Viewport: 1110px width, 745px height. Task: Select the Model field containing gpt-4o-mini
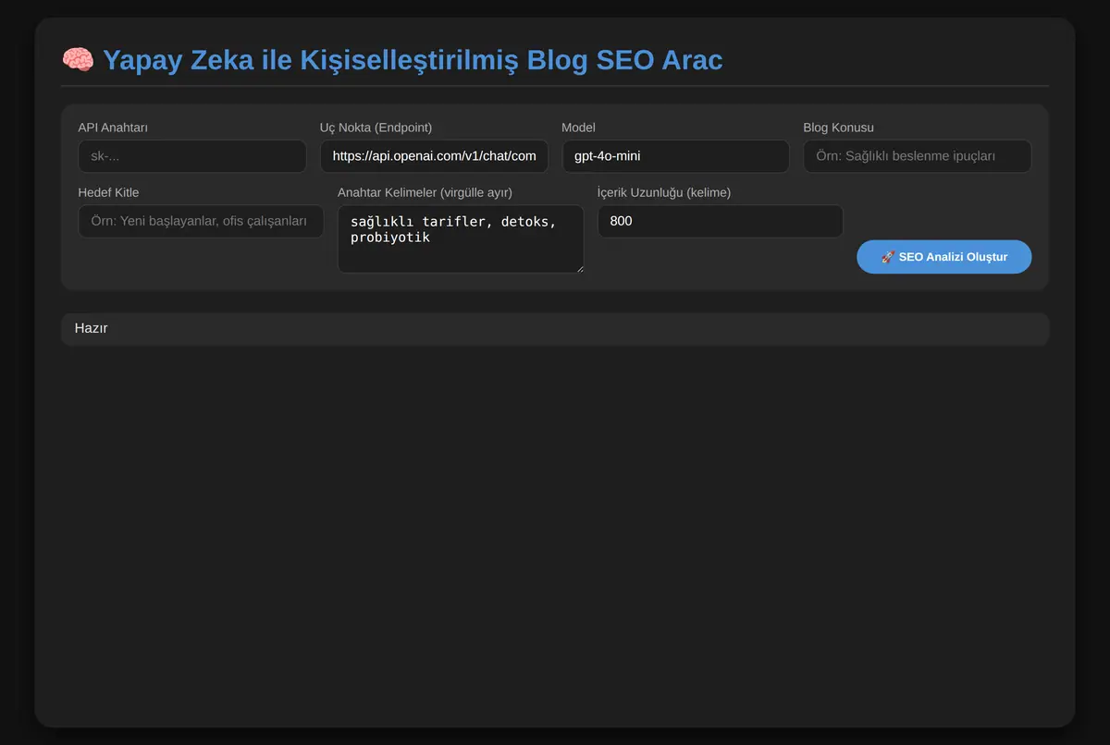coord(676,156)
